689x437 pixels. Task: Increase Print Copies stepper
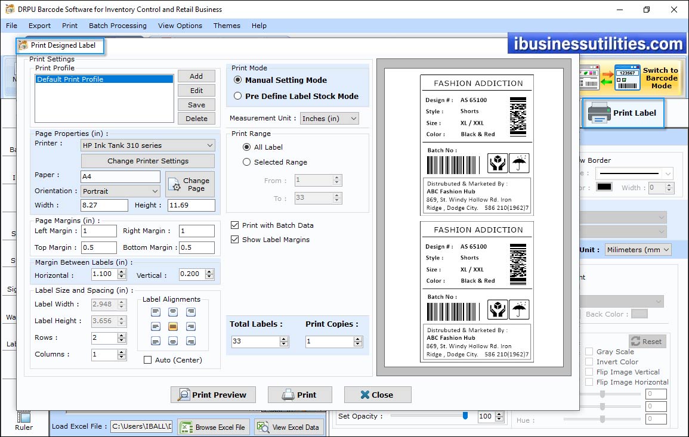point(358,339)
